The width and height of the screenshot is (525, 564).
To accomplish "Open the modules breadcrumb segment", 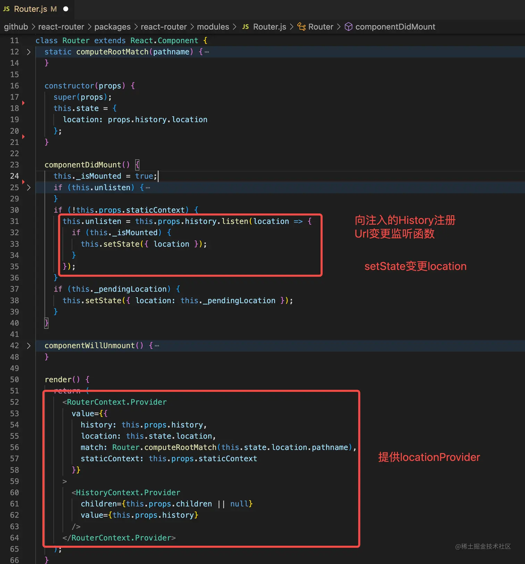I will 213,27.
